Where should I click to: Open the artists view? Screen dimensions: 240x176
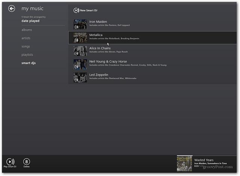[26, 38]
